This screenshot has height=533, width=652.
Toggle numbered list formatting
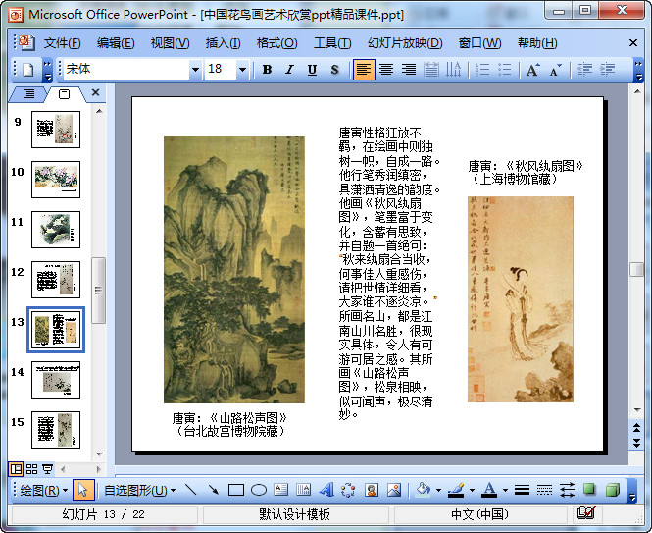(x=482, y=70)
